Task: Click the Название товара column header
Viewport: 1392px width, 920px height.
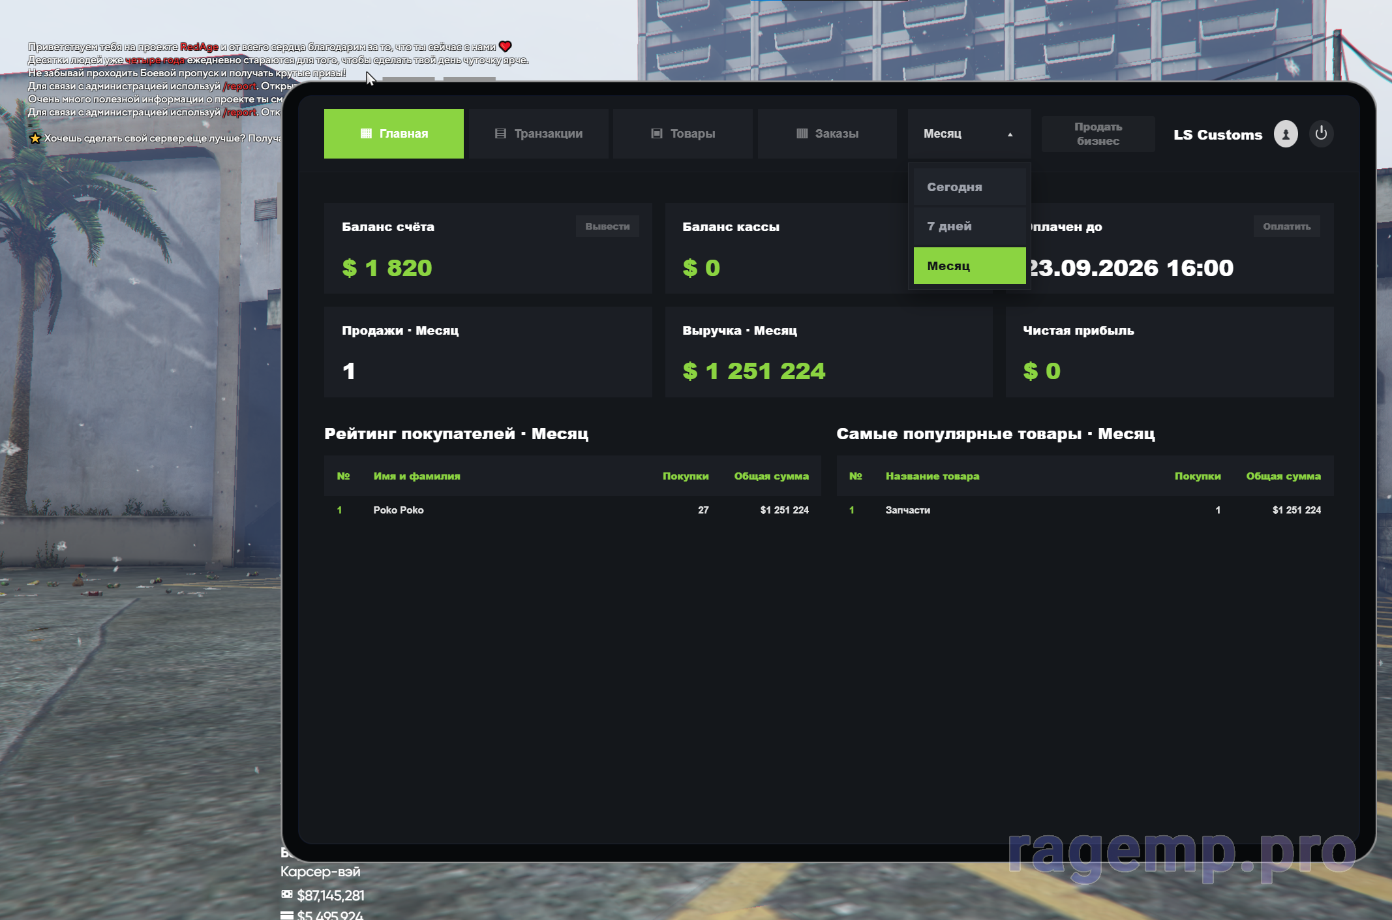Action: 932,476
